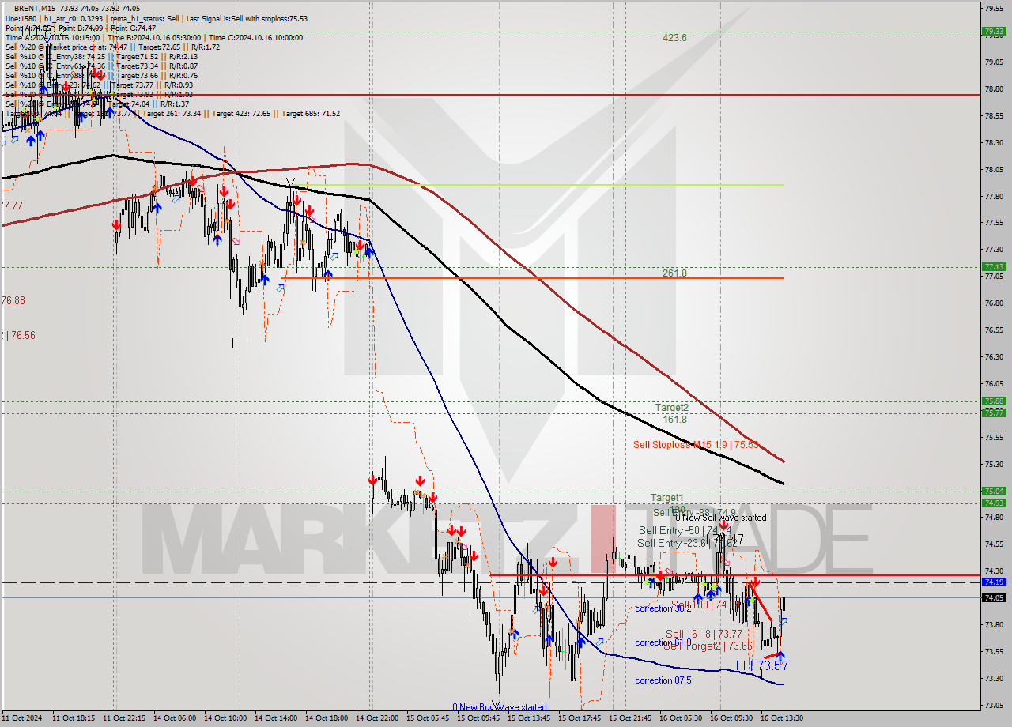
Task: Click the 79.55 price axis value
Action: point(993,8)
